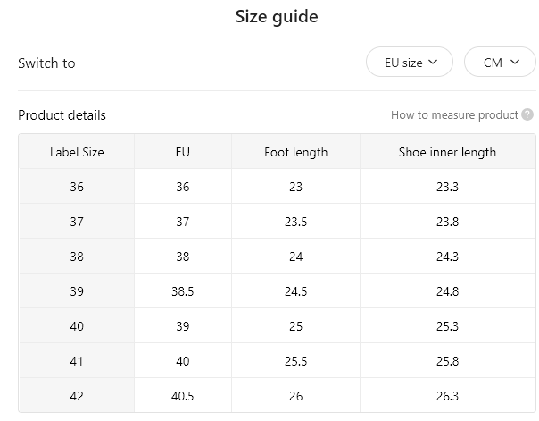
Task: Click the Product details label
Action: (x=62, y=115)
